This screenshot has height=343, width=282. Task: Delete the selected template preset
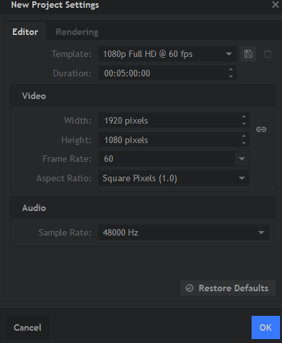pos(268,54)
